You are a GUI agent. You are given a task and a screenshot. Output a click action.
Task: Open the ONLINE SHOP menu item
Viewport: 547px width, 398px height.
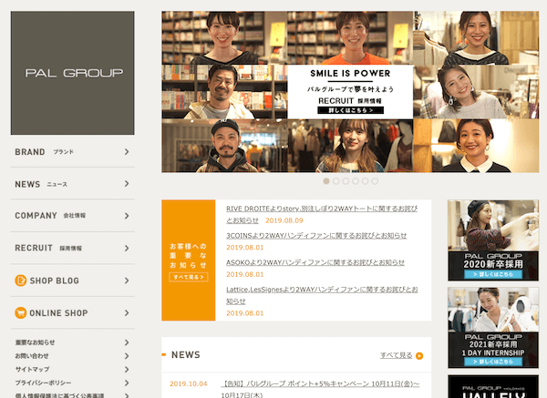point(73,313)
